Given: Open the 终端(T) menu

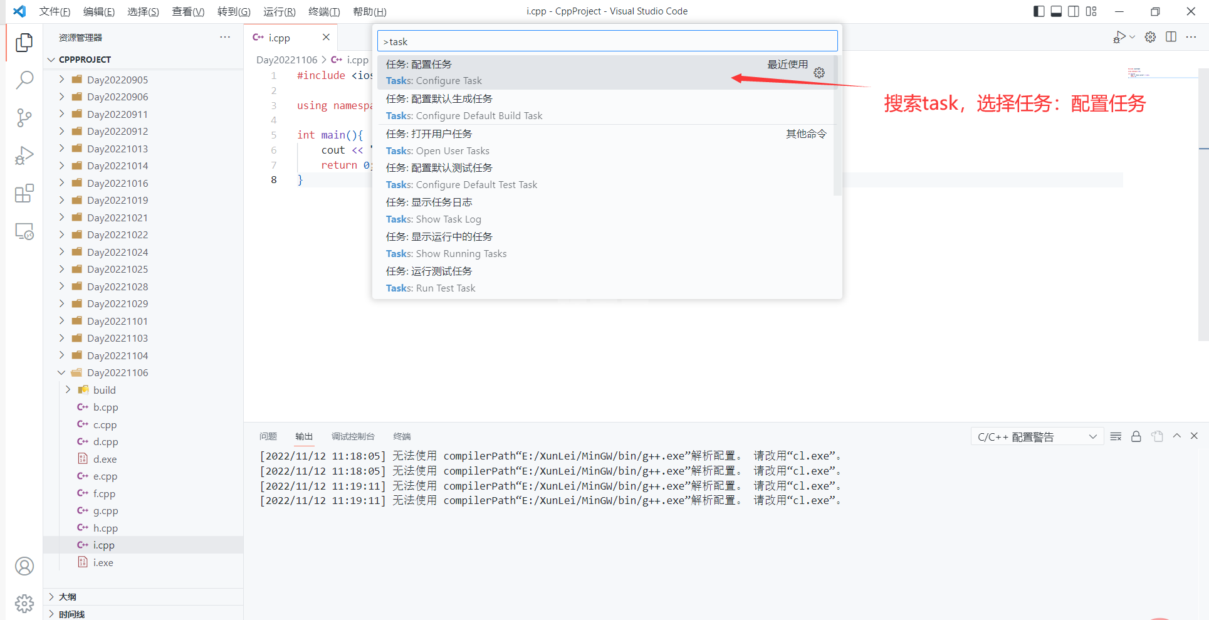Looking at the screenshot, I should pyautogui.click(x=324, y=11).
